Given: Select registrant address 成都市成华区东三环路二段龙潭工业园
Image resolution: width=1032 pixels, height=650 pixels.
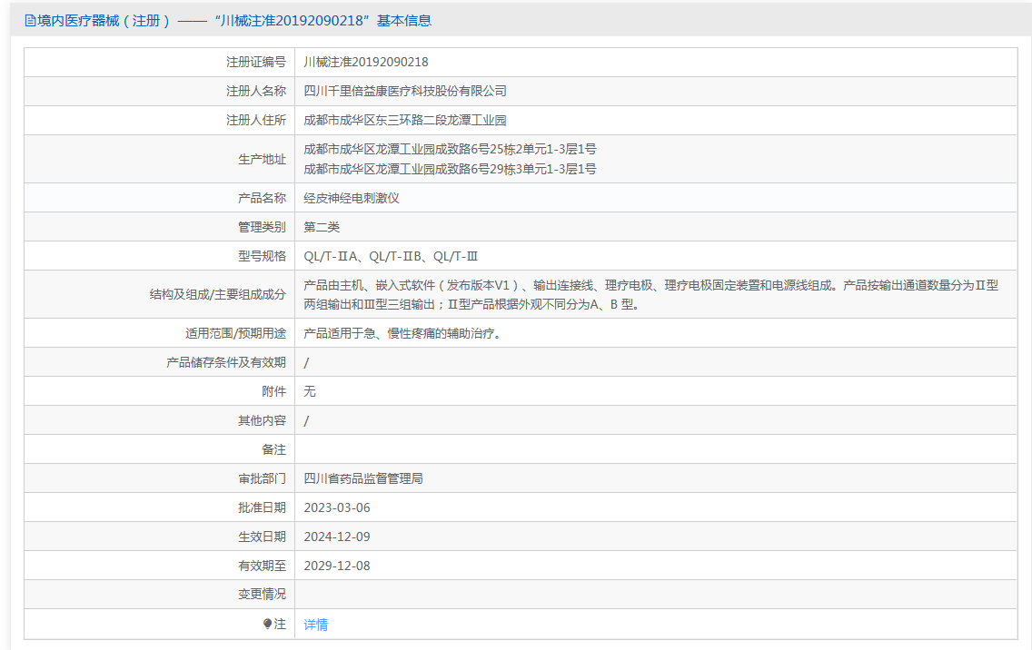Looking at the screenshot, I should click(405, 120).
